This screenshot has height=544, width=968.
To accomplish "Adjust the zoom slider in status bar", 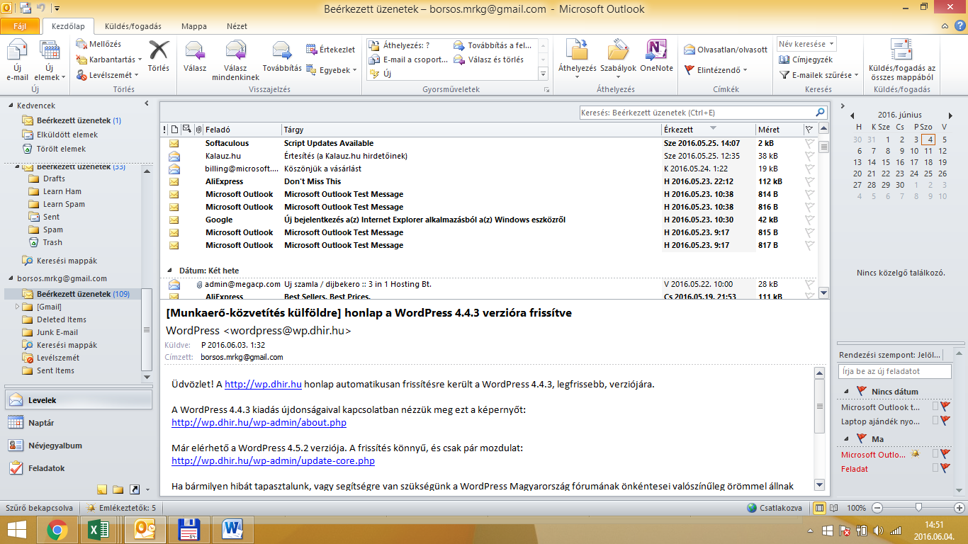I will coord(919,508).
